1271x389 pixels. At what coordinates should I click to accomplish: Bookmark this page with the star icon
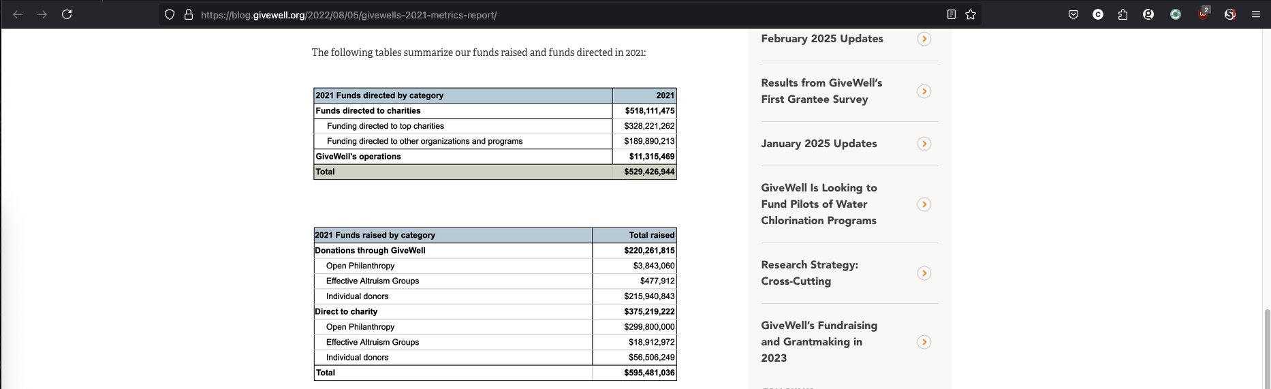click(x=971, y=14)
